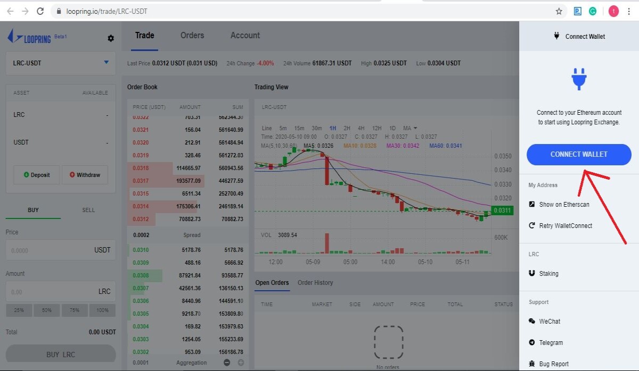Decrease aggregation with minus icon
This screenshot has width=639, height=371.
point(227,362)
